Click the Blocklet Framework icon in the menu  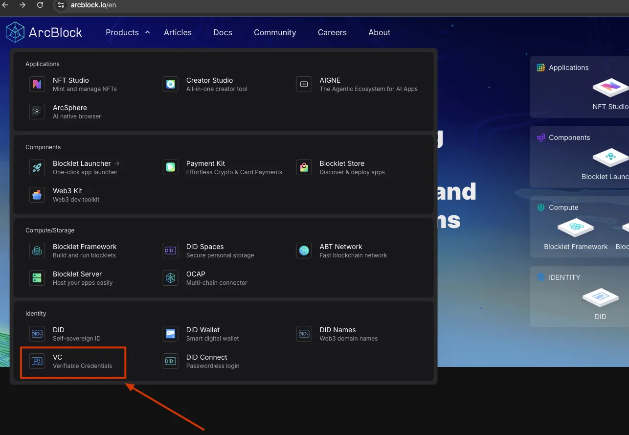37,251
